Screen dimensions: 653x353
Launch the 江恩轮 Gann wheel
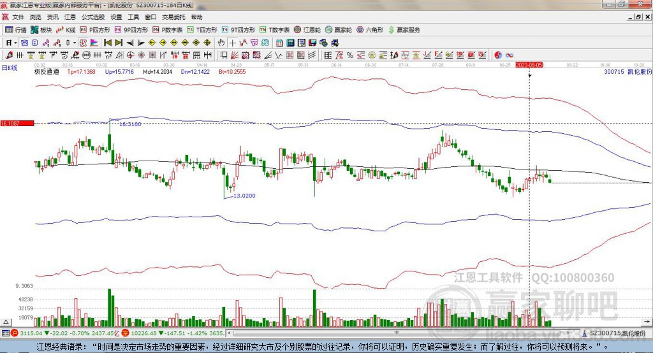coord(307,30)
